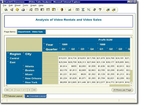This screenshot has height=106, width=141.
Task: Drill into the Central region arrow
Action: 8,58
